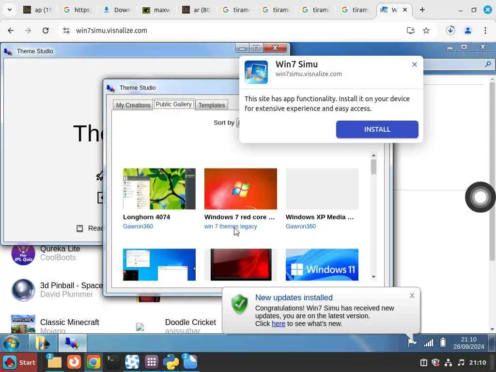This screenshot has height=372, width=496.
Task: Open the dark red theme thumbnail
Action: coord(241,265)
